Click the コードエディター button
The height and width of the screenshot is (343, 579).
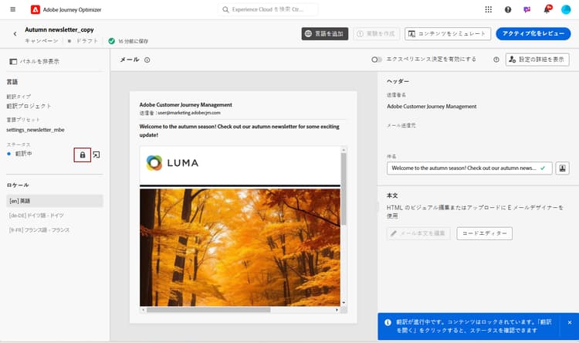click(485, 233)
